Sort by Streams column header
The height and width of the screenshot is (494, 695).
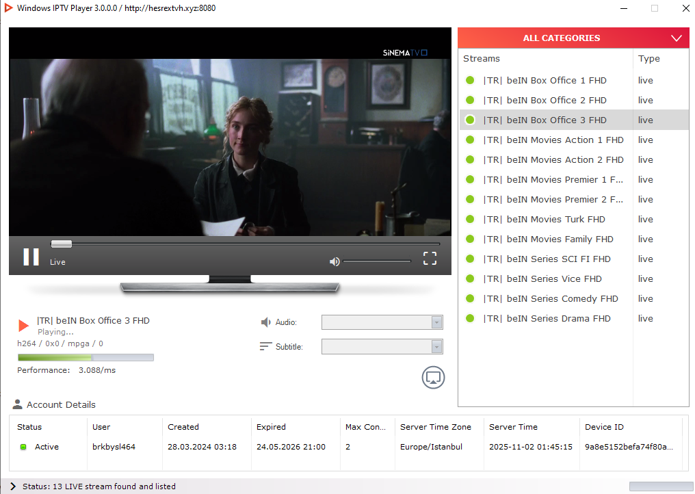click(x=482, y=59)
